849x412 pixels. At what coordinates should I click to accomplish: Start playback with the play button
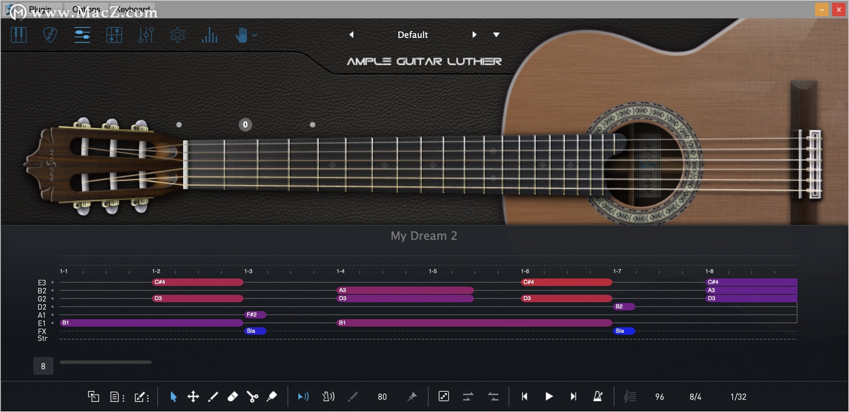(x=549, y=397)
